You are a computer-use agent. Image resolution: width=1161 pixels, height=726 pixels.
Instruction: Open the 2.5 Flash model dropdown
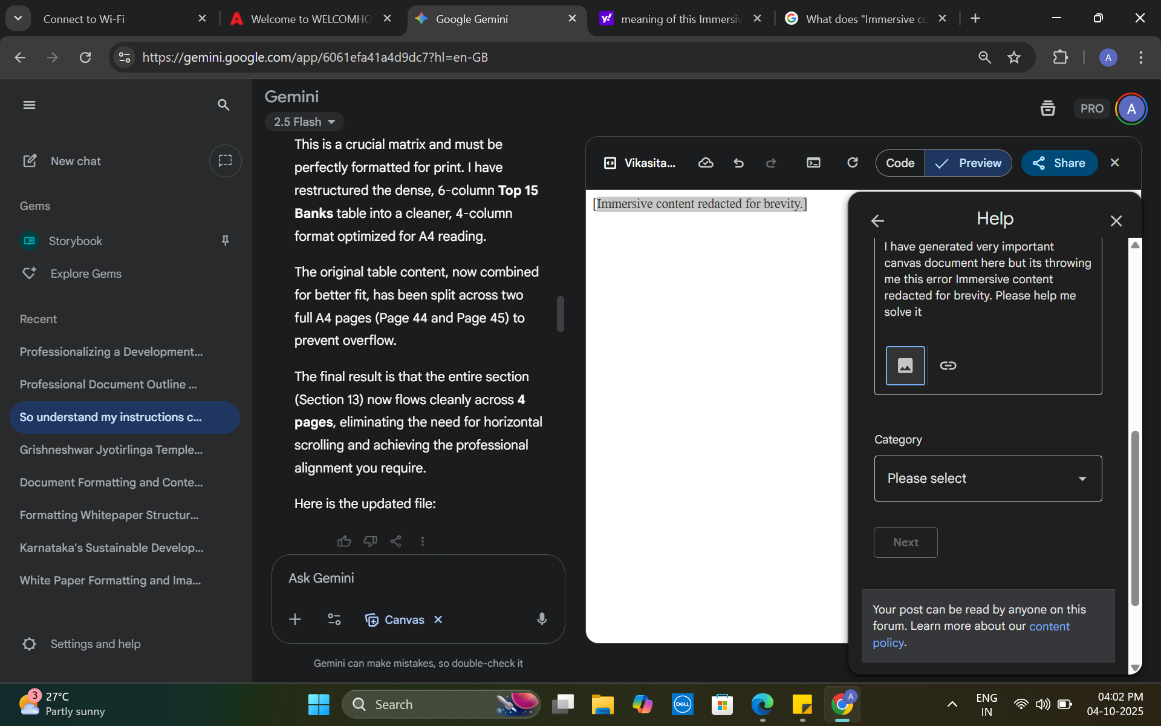tap(304, 122)
